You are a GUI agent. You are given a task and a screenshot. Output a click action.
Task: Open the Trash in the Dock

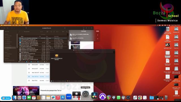coord(166,98)
